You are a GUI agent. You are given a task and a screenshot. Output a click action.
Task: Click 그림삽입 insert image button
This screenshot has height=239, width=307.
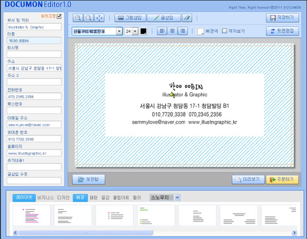130,18
